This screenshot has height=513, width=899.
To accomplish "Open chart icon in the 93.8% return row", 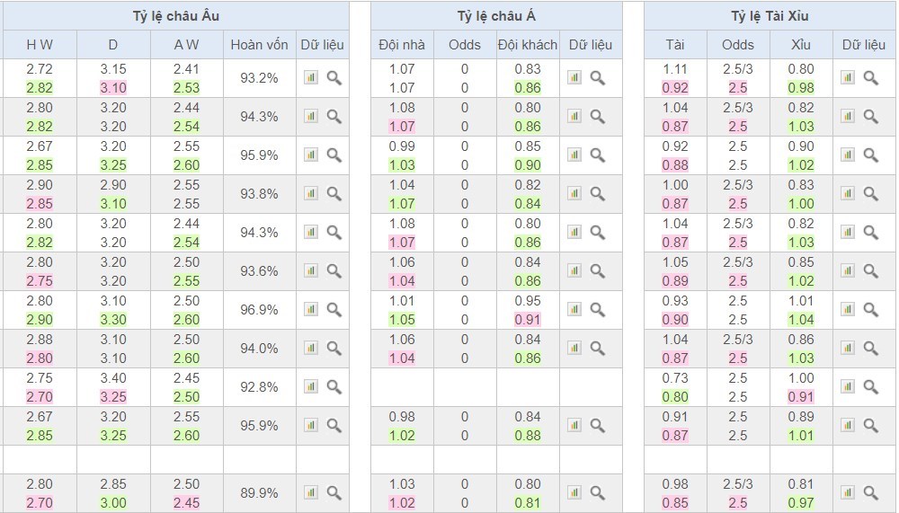I will pos(311,193).
